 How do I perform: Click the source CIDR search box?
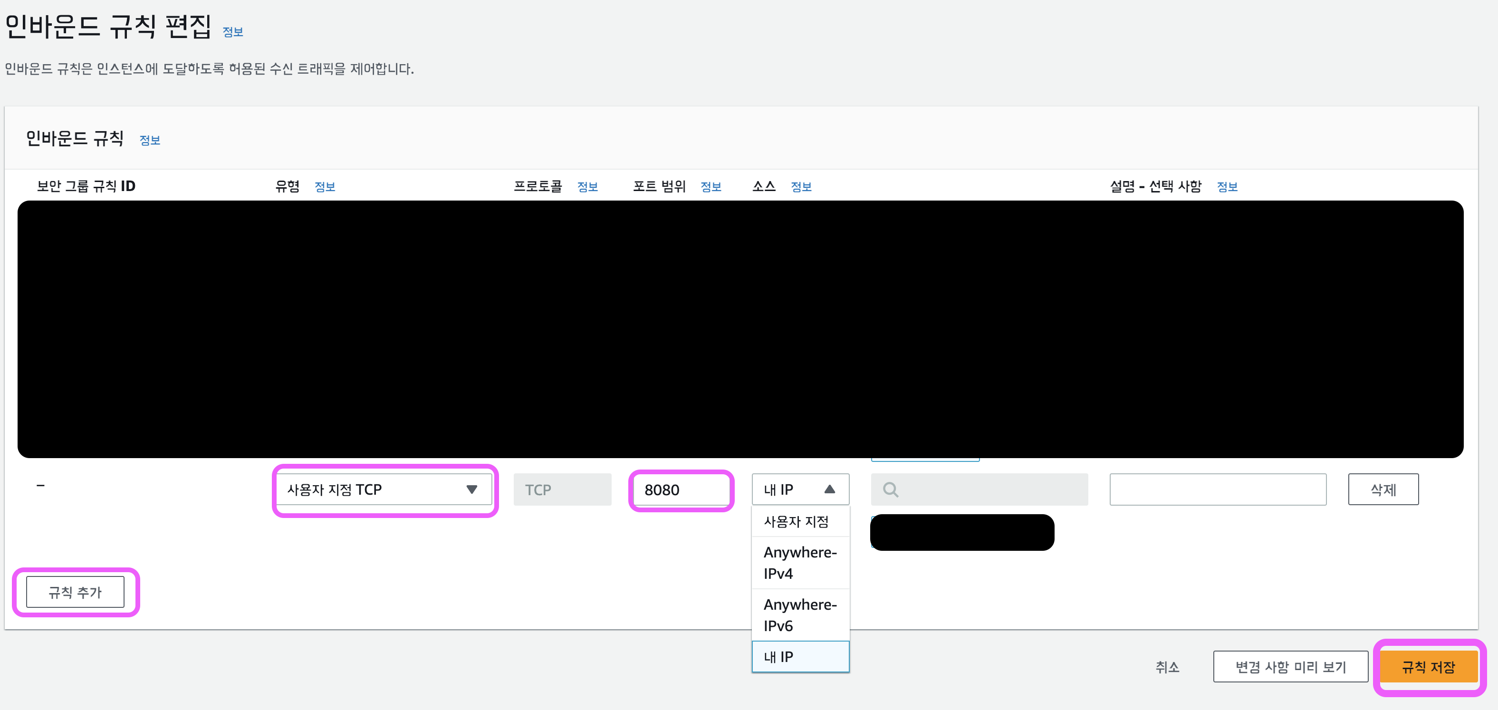point(989,489)
